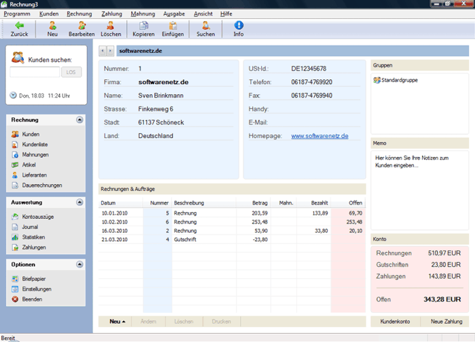Click the Einfügen paste icon
Viewport: 475px width, 342px height.
172,26
